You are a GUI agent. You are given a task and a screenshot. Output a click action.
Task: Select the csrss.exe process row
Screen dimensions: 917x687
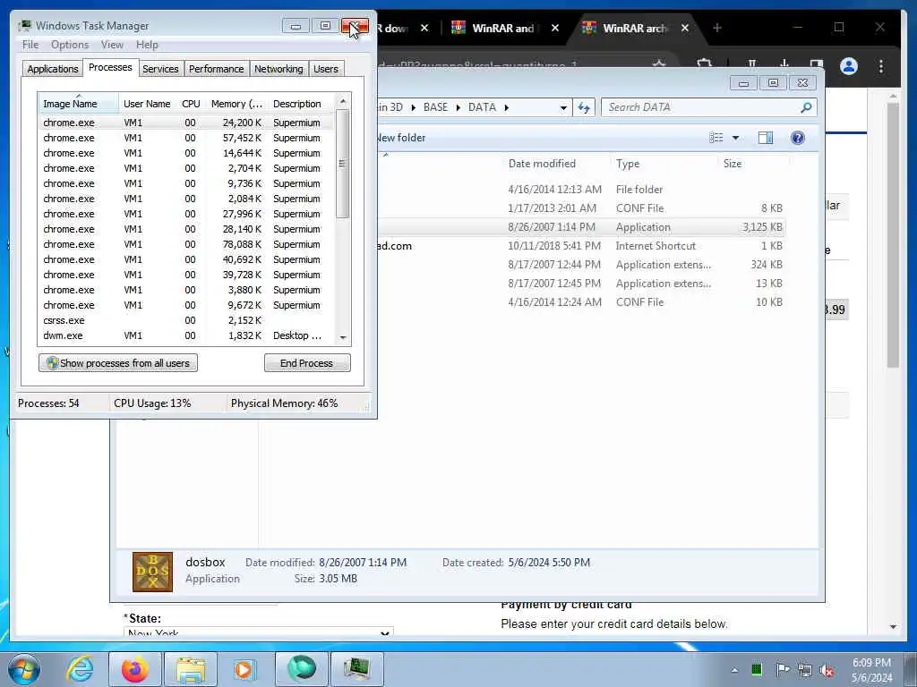pyautogui.click(x=187, y=320)
